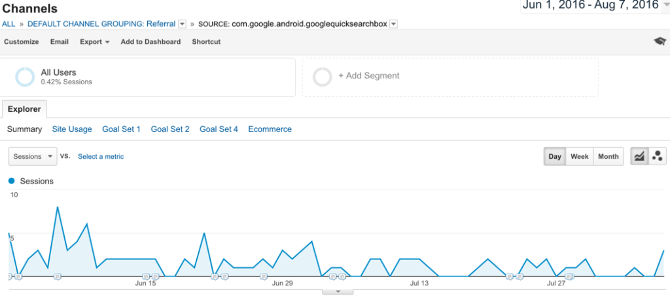This screenshot has width=670, height=307.
Task: Select Week granularity
Action: [x=579, y=157]
